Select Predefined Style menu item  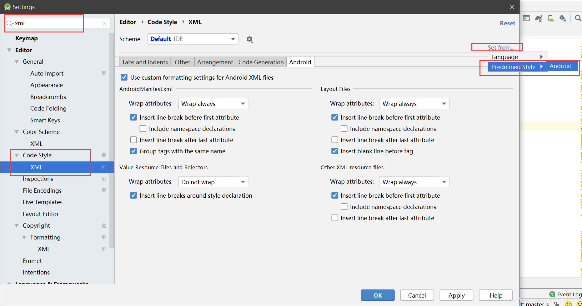coord(517,67)
